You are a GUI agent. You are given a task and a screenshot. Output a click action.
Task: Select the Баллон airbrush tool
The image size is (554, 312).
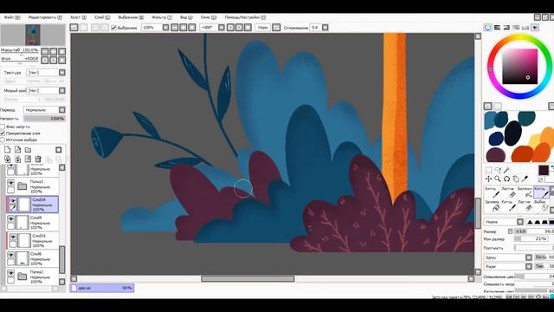[x=525, y=192]
